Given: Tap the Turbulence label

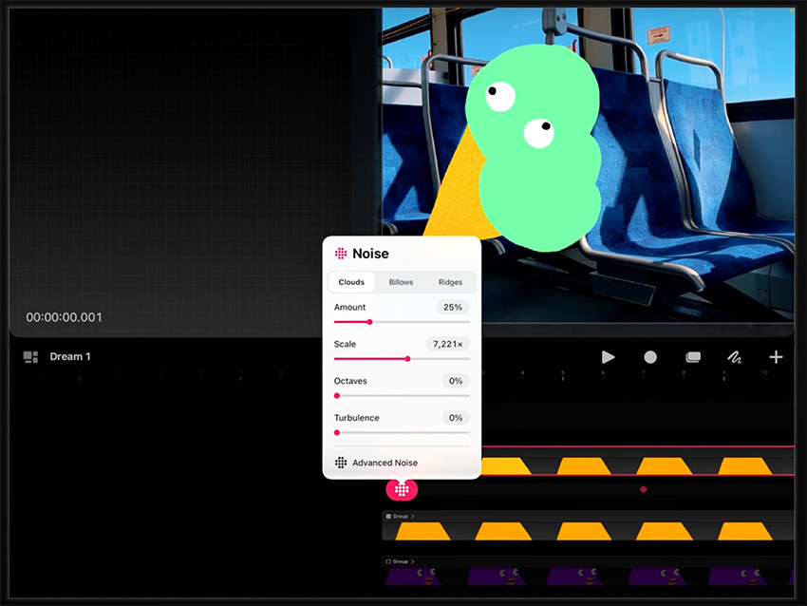Looking at the screenshot, I should pyautogui.click(x=357, y=418).
